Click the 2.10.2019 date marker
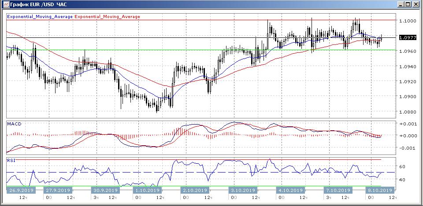Screen dimensions: 423x206 (194, 191)
